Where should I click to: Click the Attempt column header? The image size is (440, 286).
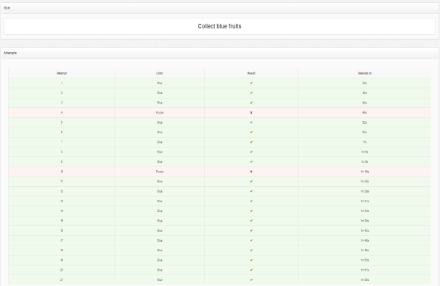pos(62,73)
